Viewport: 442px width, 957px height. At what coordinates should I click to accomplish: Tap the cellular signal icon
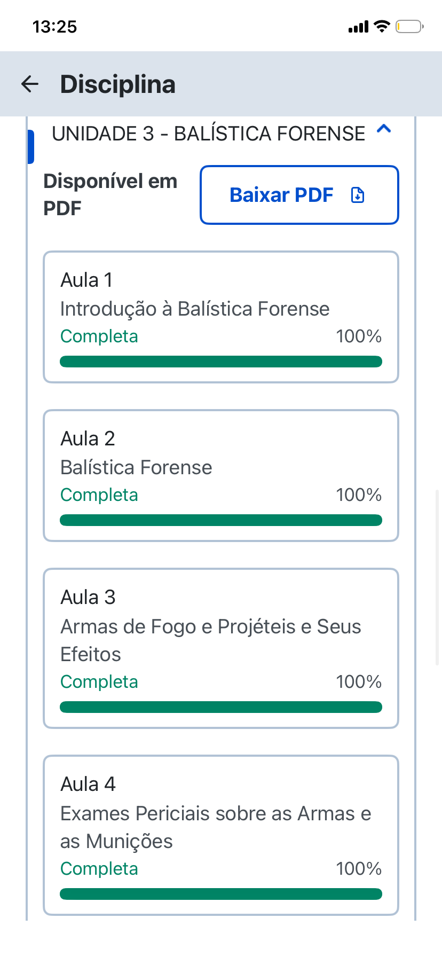pyautogui.click(x=358, y=27)
